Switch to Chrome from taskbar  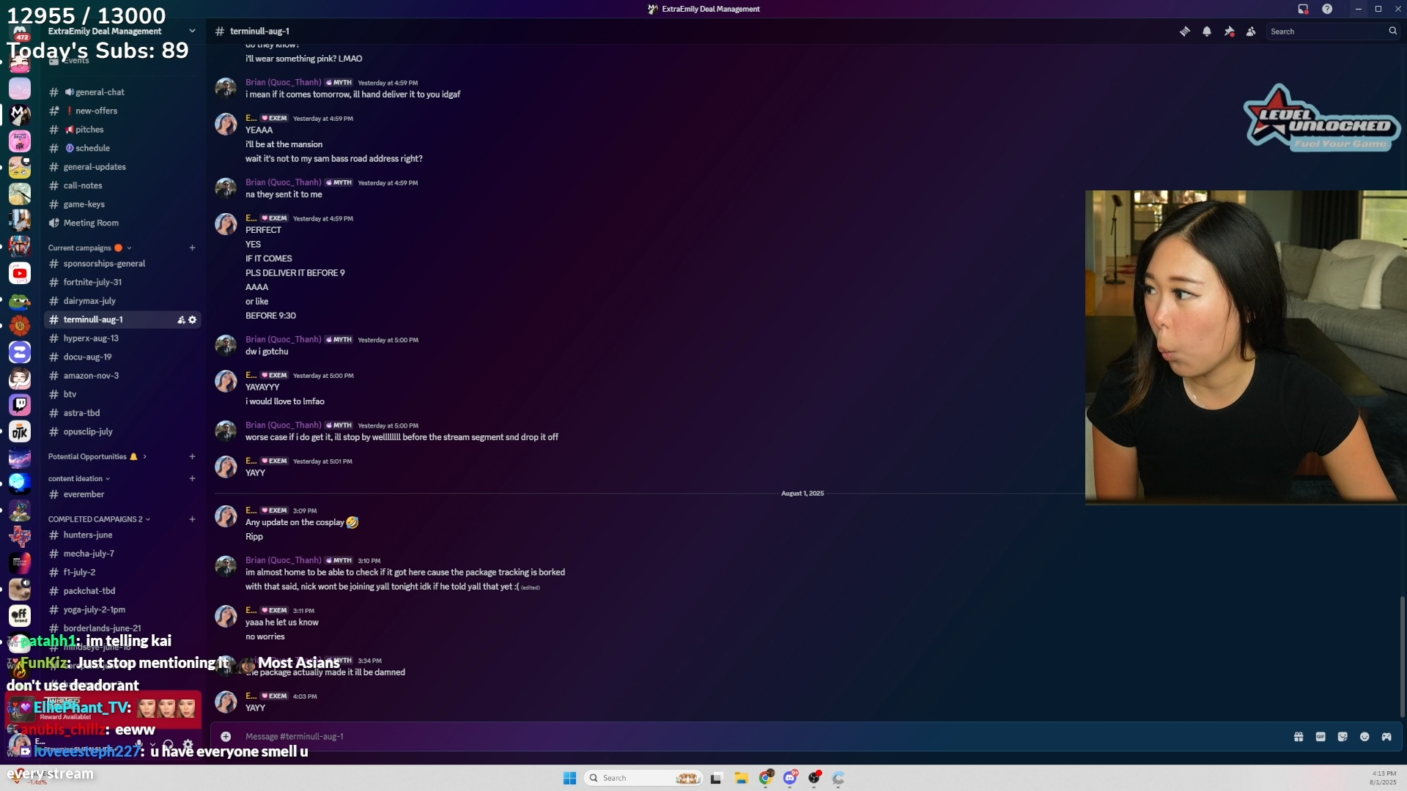click(x=766, y=778)
